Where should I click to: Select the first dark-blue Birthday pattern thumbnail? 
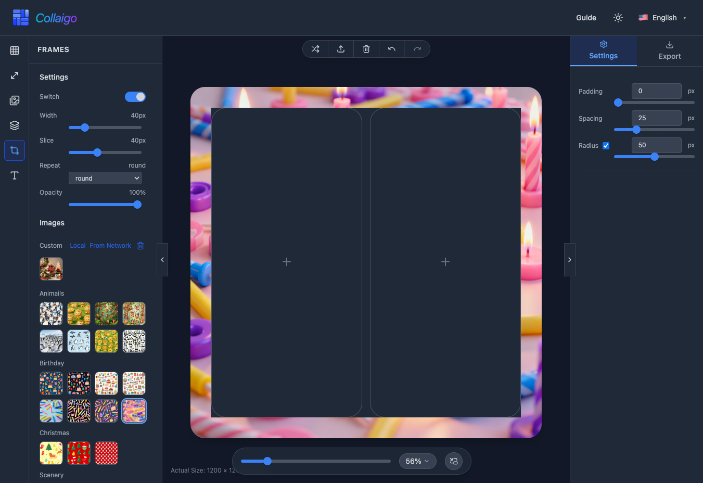[51, 384]
